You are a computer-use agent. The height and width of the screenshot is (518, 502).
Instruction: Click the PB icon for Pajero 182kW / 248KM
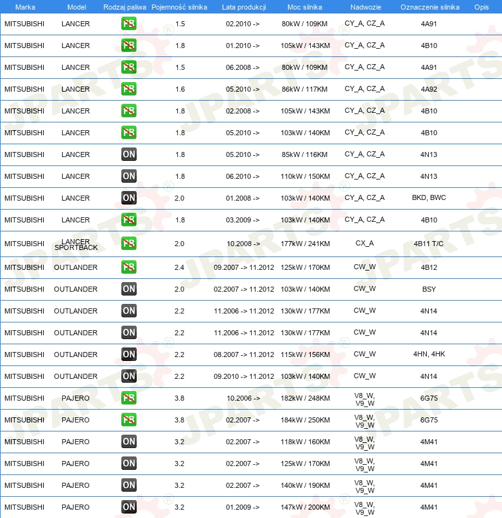click(x=129, y=398)
